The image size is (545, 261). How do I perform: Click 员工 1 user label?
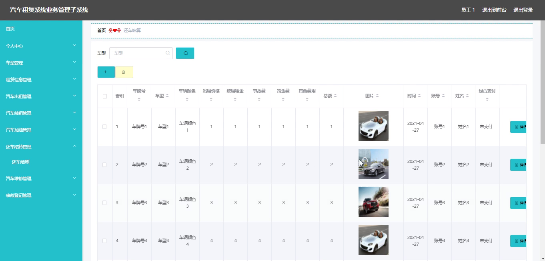[x=468, y=10]
